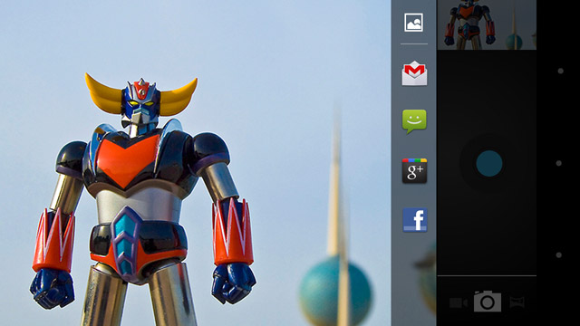Select the still camera mode icon
The image size is (580, 326).
coord(488,302)
